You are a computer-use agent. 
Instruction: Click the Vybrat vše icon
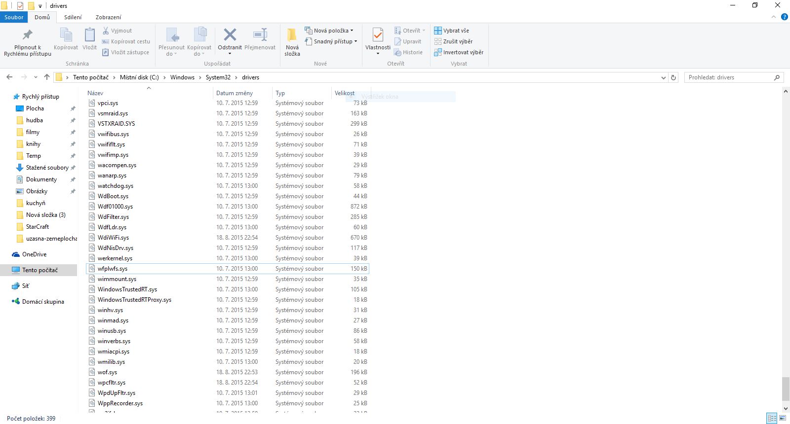click(437, 31)
